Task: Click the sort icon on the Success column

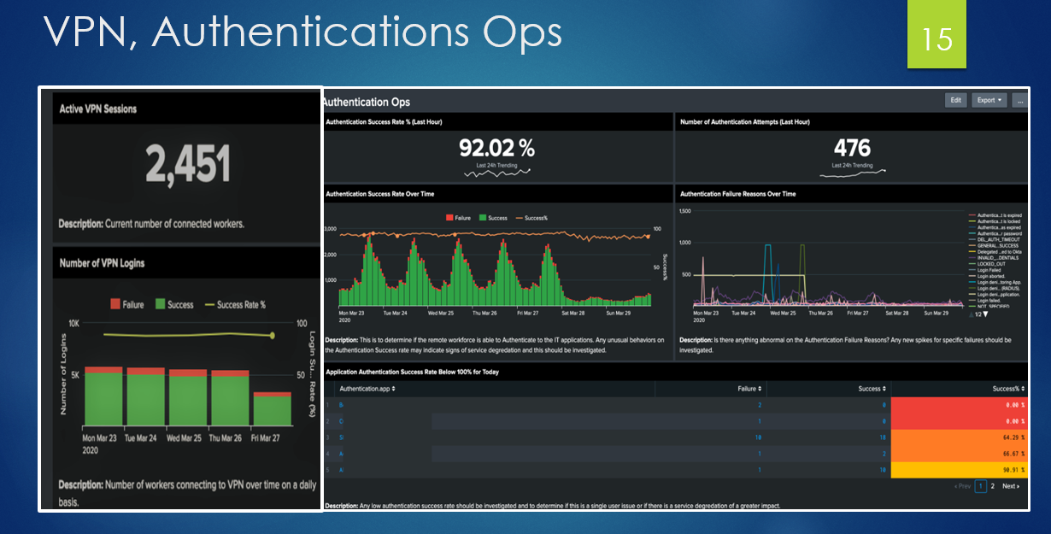Action: (884, 389)
